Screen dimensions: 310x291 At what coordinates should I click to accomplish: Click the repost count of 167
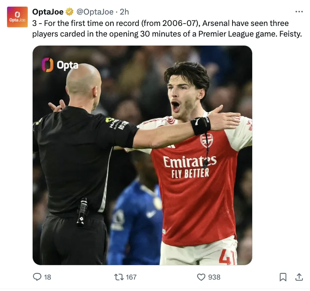(x=131, y=277)
